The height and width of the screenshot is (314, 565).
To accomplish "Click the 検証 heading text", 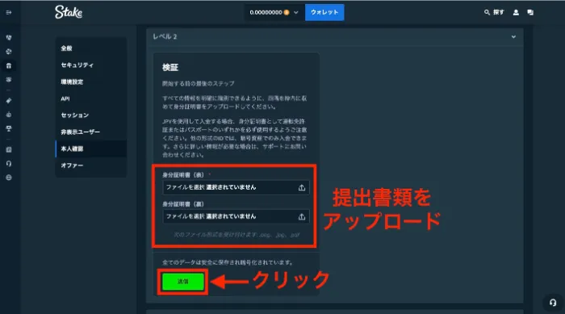I will (x=170, y=68).
